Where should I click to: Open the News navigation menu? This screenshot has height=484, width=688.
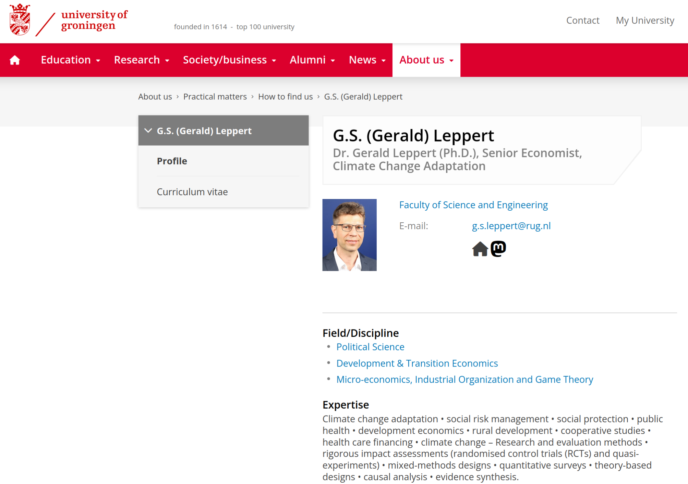[x=367, y=60]
